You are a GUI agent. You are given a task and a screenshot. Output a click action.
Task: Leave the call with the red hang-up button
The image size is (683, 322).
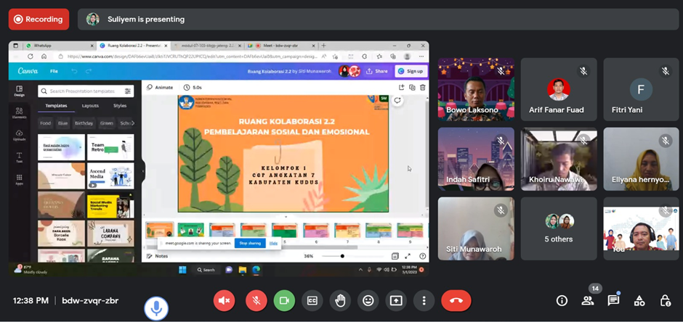456,301
